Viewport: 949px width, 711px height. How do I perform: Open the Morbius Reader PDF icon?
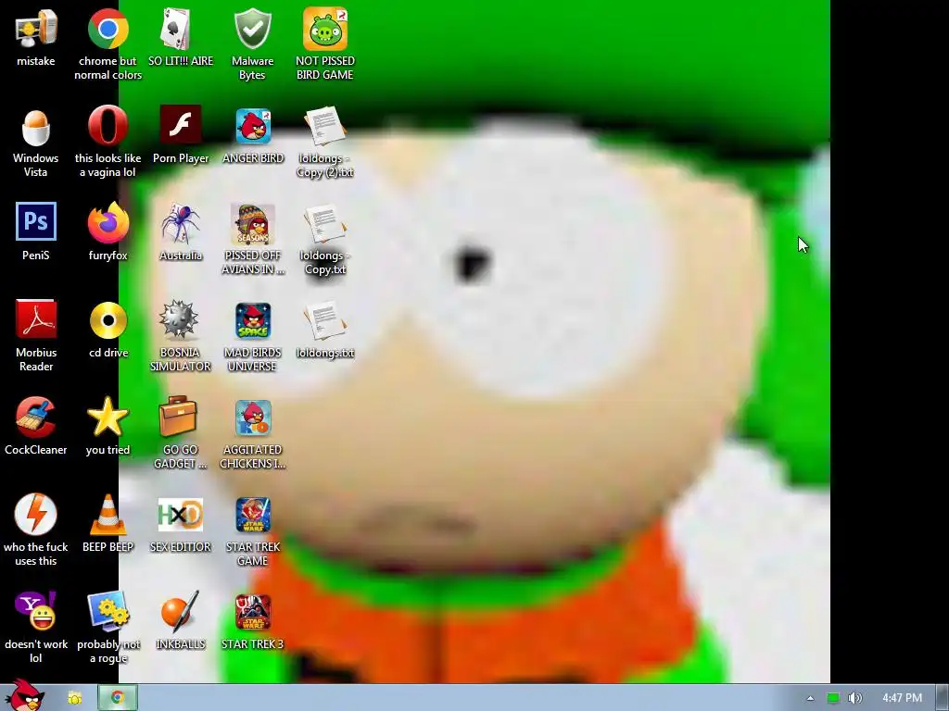(x=36, y=319)
